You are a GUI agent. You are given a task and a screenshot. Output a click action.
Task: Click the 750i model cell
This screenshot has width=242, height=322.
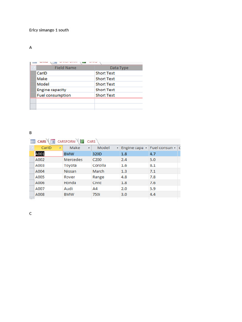(x=106, y=194)
